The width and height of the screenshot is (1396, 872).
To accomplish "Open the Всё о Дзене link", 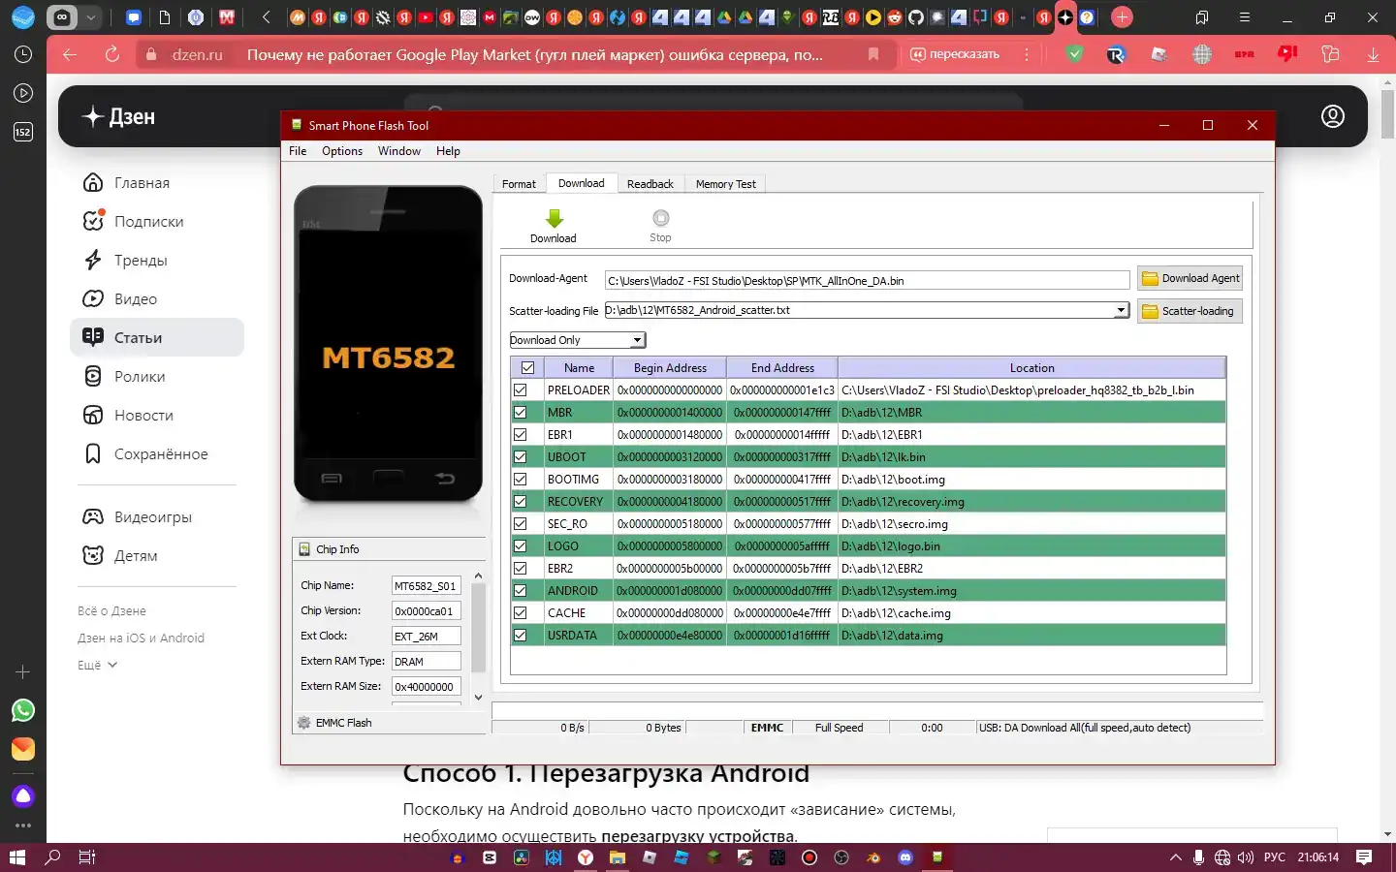I will pos(111,611).
